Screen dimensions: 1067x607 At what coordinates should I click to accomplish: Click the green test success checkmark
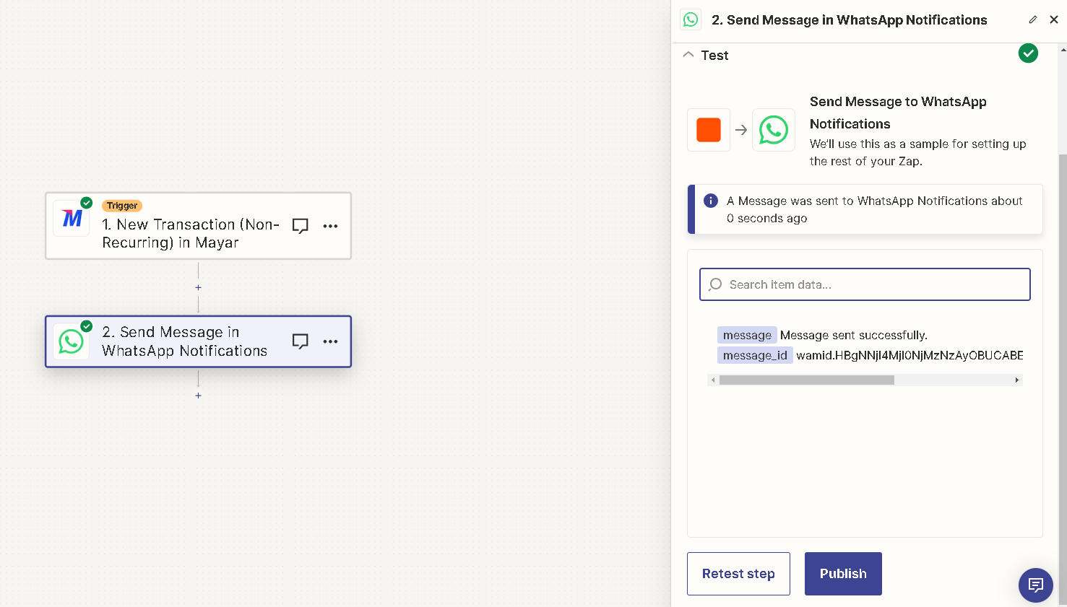click(1028, 53)
